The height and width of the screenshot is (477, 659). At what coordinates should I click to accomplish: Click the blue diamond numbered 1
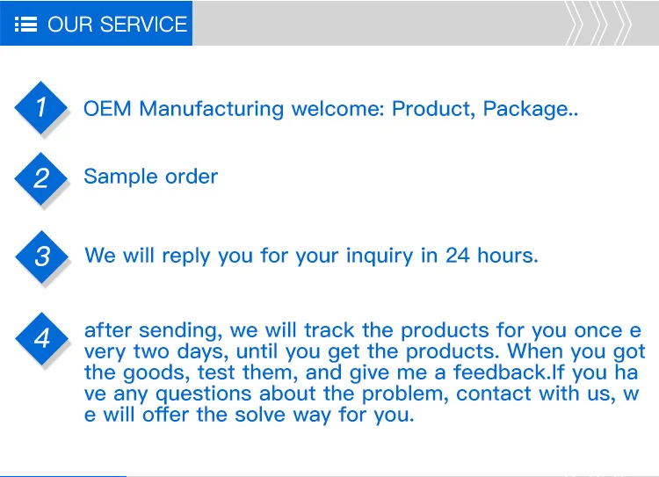pyautogui.click(x=41, y=108)
